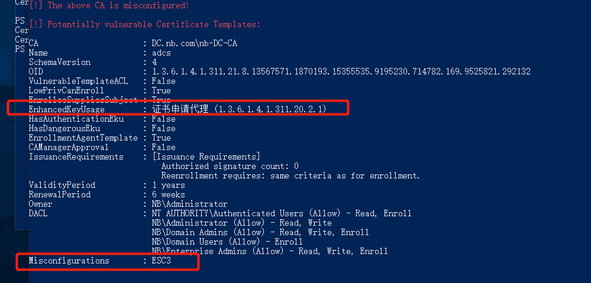591x283 pixels.
Task: Click the NB\Domain Users Enroll entry
Action: click(x=227, y=242)
